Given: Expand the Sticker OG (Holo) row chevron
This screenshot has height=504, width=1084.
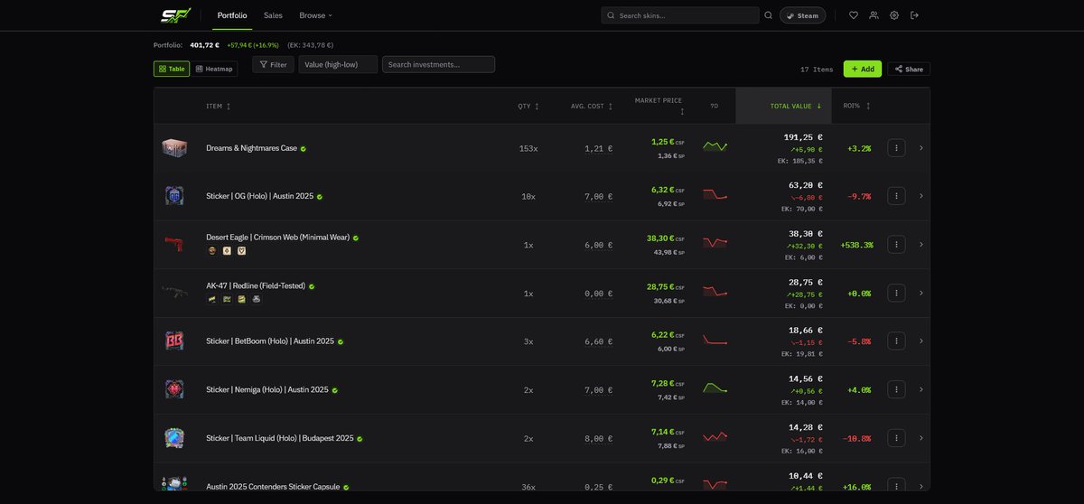Looking at the screenshot, I should 920,196.
